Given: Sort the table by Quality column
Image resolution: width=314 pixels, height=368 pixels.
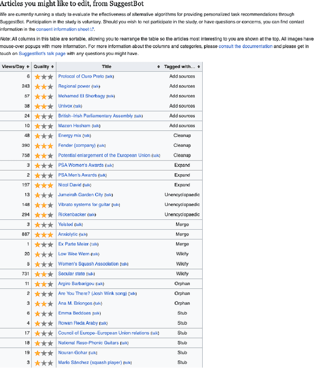Looking at the screenshot, I should click(43, 67).
